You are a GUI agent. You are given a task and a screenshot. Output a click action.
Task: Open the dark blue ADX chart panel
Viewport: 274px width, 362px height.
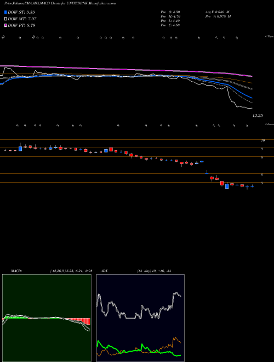point(140,318)
